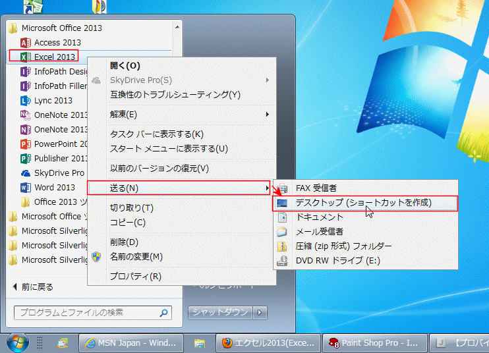
Task: Click the InfoPath Filler icon
Action: tap(26, 86)
